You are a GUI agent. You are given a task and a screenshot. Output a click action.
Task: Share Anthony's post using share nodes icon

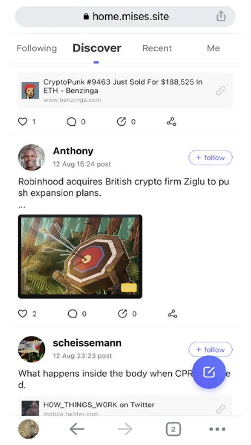point(172,313)
